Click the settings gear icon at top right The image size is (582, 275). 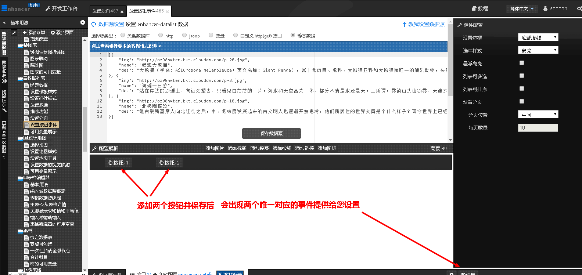(579, 8)
